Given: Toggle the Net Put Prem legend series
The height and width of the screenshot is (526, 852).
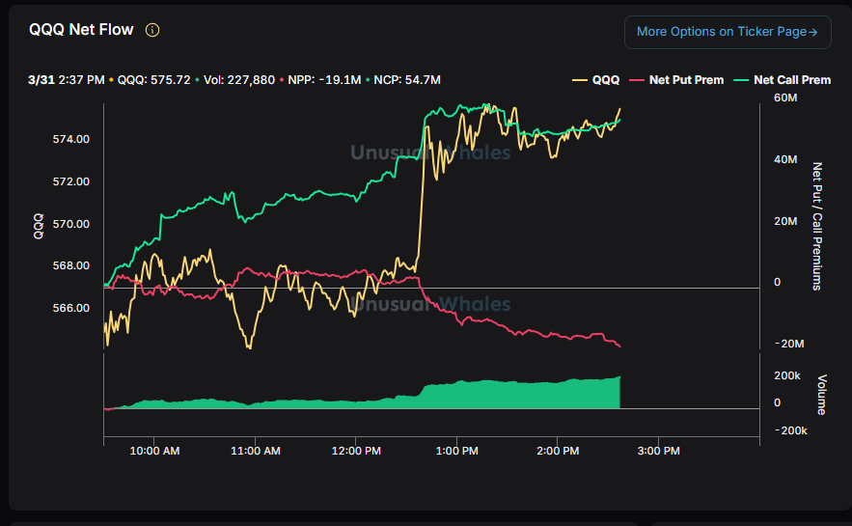Looking at the screenshot, I should (x=676, y=80).
